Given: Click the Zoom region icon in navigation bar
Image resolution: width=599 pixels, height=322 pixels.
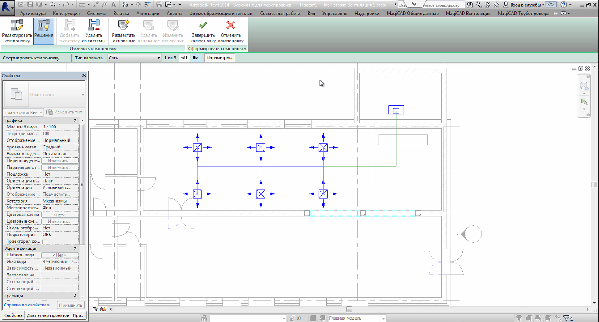Looking at the screenshot, I should coord(584,102).
